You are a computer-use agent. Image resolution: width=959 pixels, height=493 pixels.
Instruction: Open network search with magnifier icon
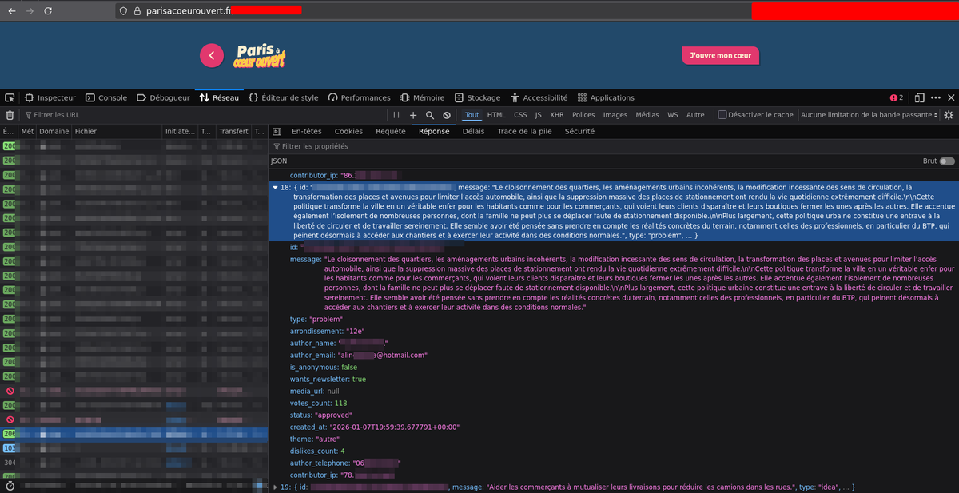[430, 115]
